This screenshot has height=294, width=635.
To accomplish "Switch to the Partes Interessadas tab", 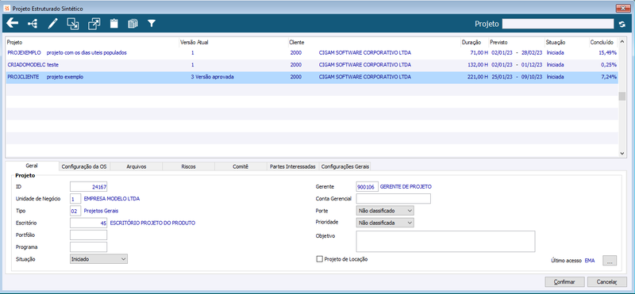I will click(x=293, y=166).
